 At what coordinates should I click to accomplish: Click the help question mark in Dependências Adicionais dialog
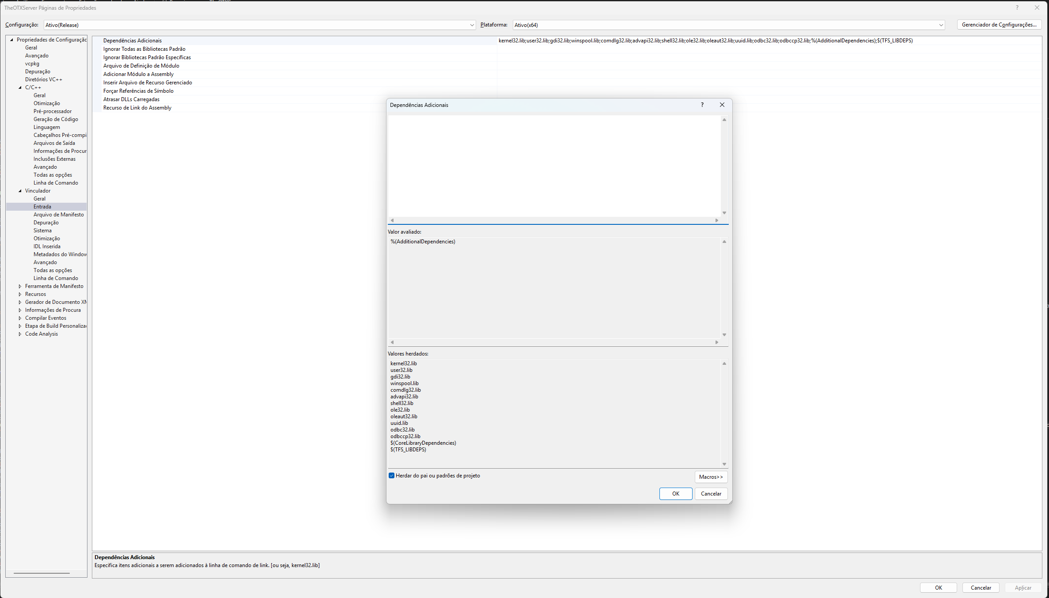702,105
